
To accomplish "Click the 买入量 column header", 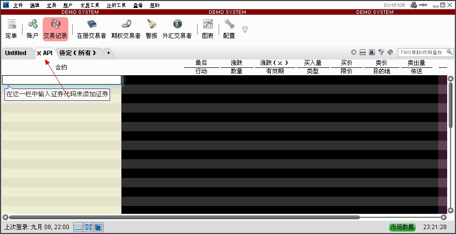I will (x=313, y=63).
